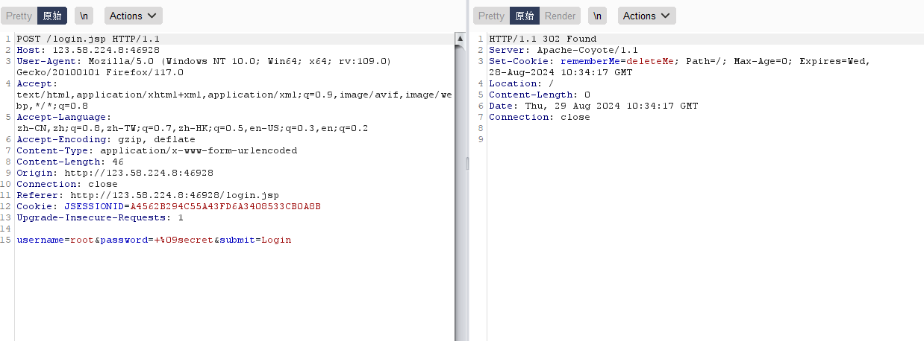
Task: Select response 原始 raw tab
Action: pyautogui.click(x=525, y=16)
